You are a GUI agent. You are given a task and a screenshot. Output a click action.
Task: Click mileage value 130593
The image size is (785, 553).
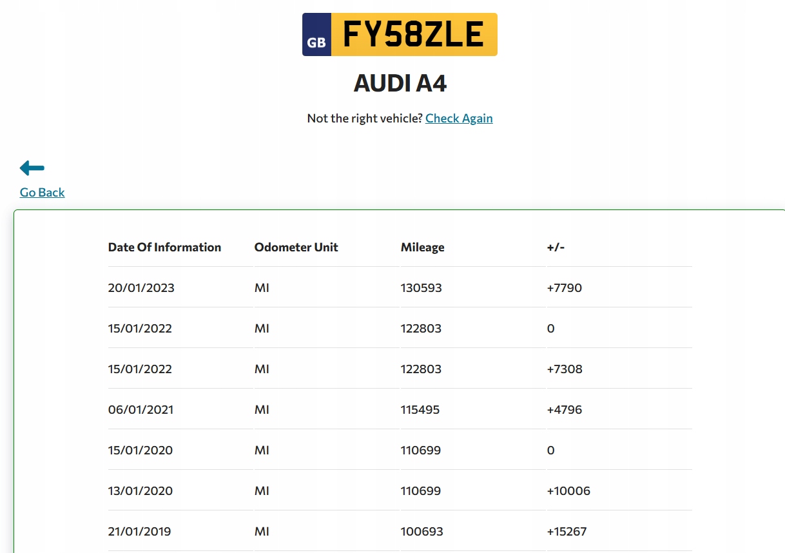(422, 287)
